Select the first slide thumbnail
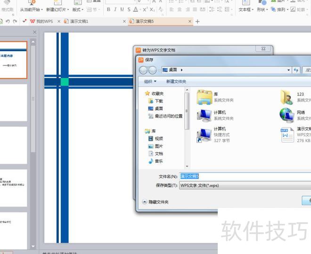The height and width of the screenshot is (254, 311). pyautogui.click(x=13, y=60)
